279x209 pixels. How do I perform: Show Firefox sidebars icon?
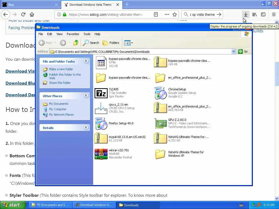point(263,14)
